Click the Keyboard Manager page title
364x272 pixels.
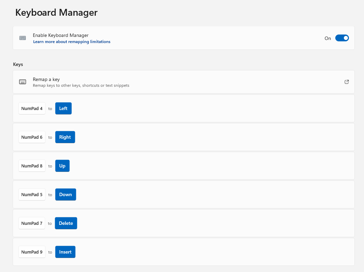pyautogui.click(x=56, y=13)
